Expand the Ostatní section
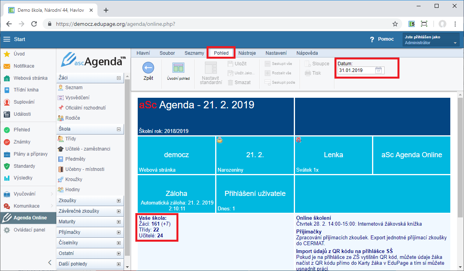This screenshot has height=271, width=464. click(119, 253)
